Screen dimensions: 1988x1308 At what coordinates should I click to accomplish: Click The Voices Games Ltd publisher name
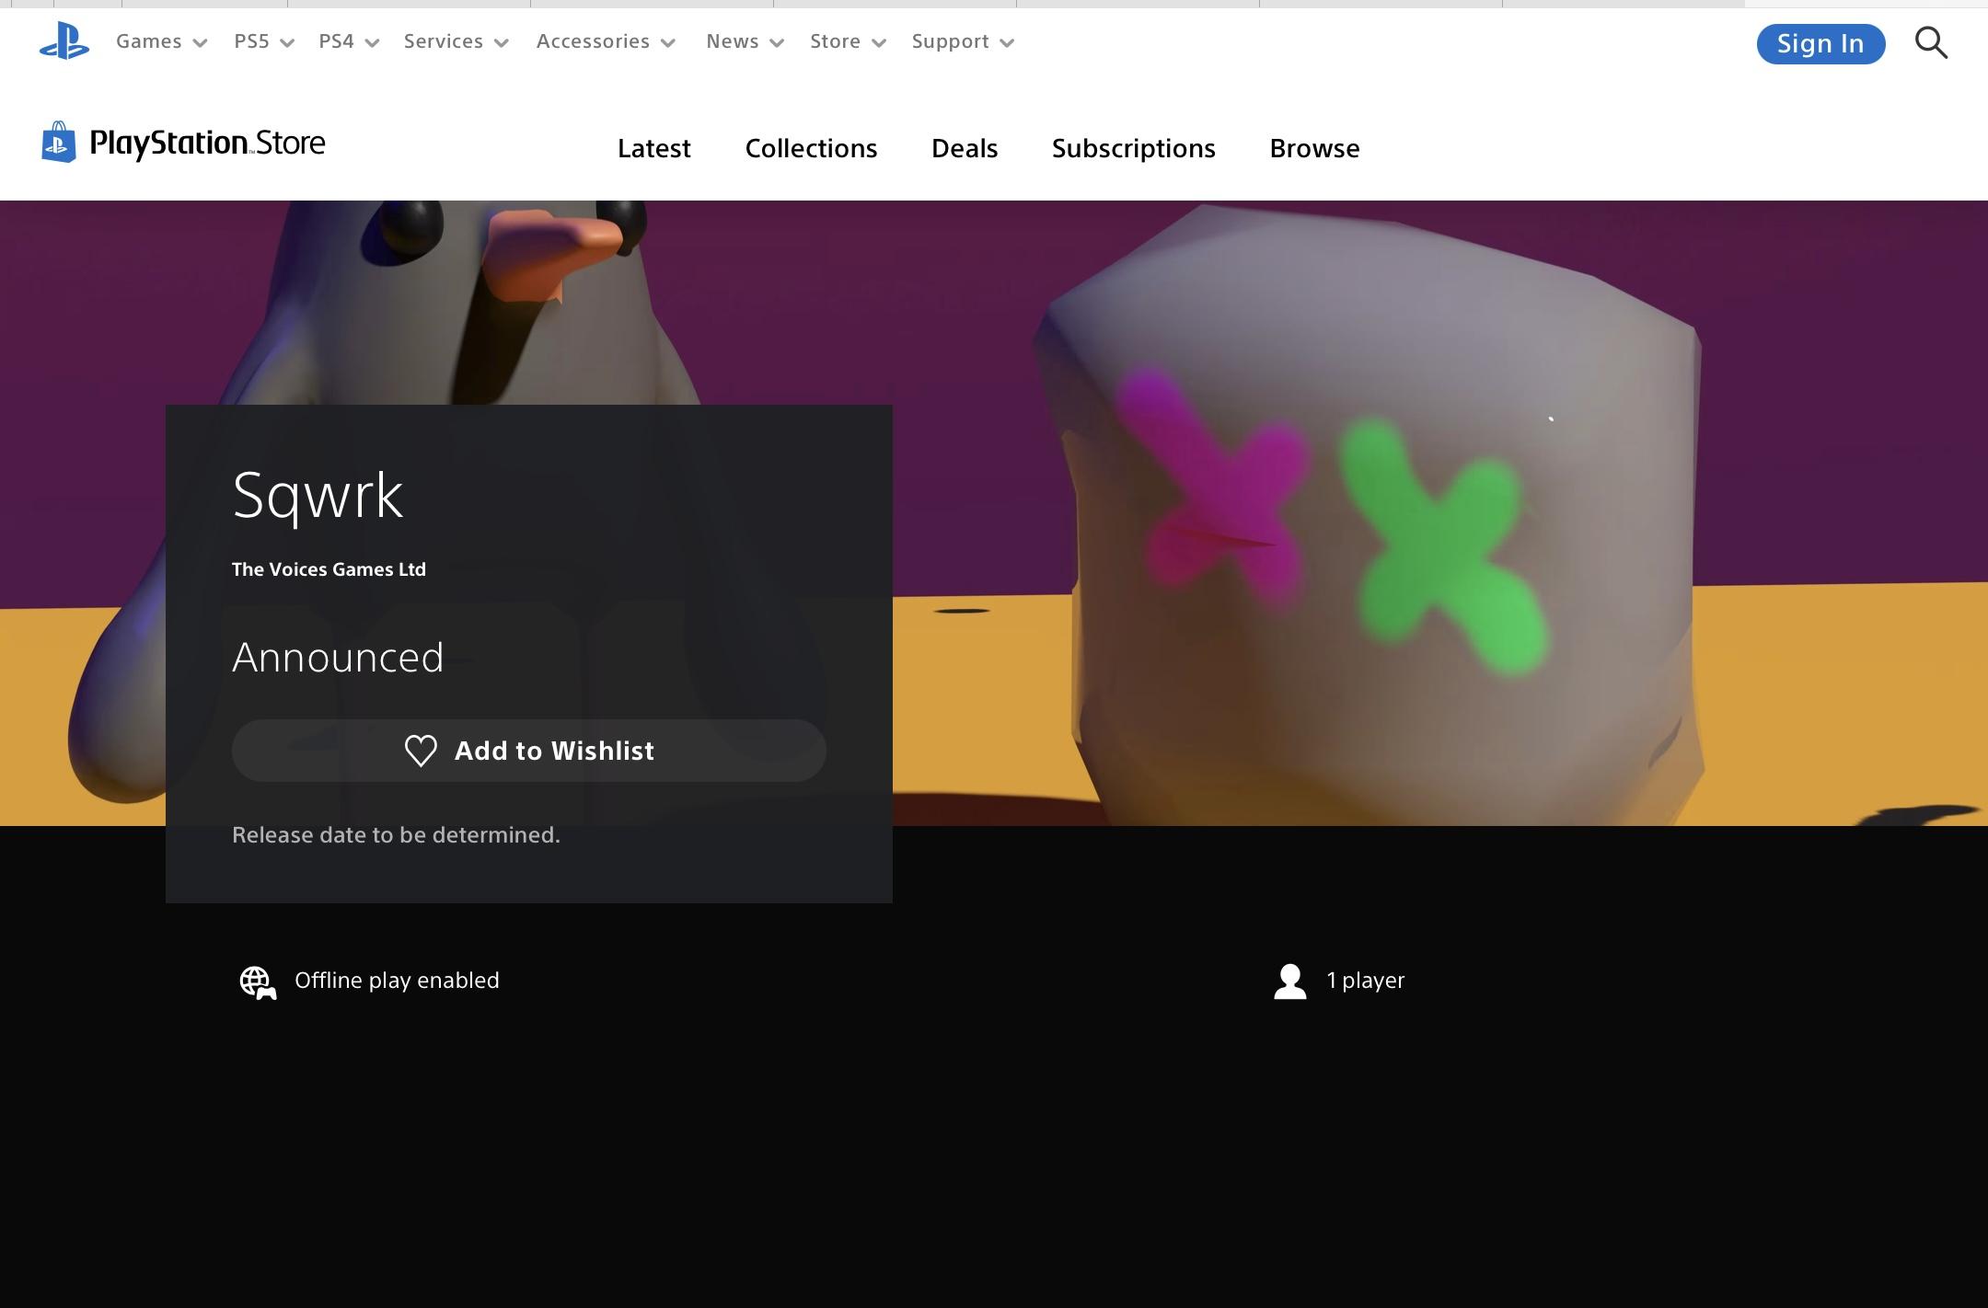pyautogui.click(x=329, y=569)
